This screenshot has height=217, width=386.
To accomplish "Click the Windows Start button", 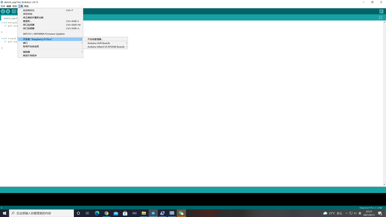I will (5, 213).
